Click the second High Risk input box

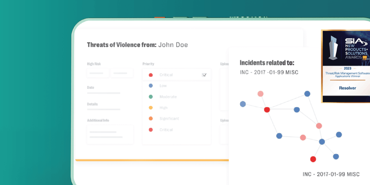click(122, 73)
